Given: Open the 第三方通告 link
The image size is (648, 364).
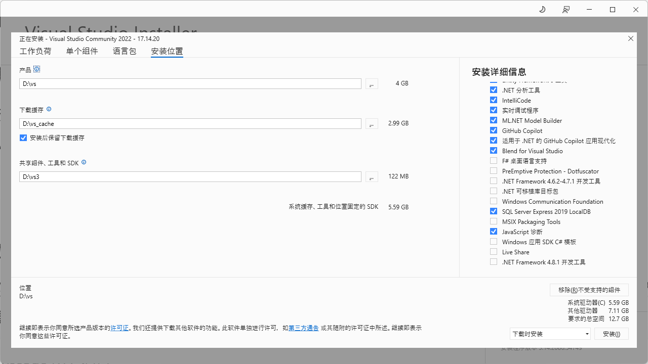Looking at the screenshot, I should point(303,328).
